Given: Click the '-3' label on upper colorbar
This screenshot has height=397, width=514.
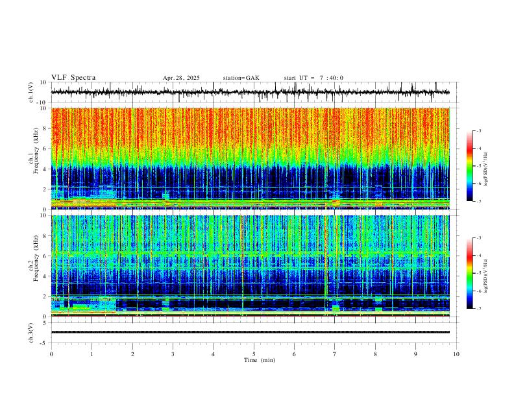Looking at the screenshot, I should (479, 130).
